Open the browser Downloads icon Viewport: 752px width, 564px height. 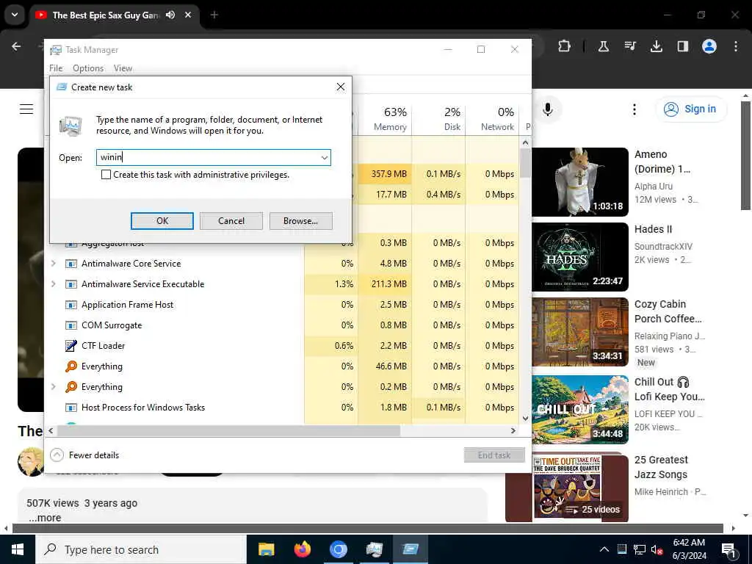pyautogui.click(x=657, y=46)
